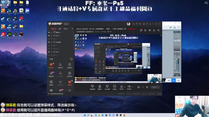Screen dimensions: 209x117
Task: Open the 主播任务 tool in toolbox
Action: (69, 66)
